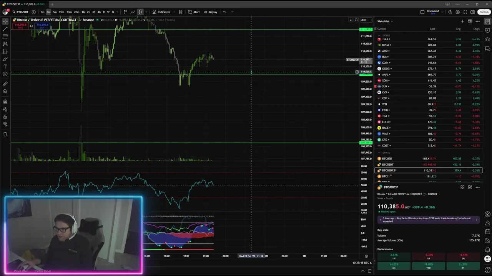492x276 pixels.
Task: Create a new Alert
Action: (194, 12)
